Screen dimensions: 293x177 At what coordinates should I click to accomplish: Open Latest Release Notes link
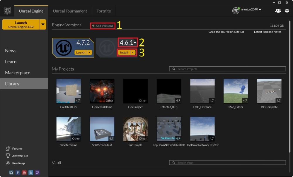coord(268,32)
